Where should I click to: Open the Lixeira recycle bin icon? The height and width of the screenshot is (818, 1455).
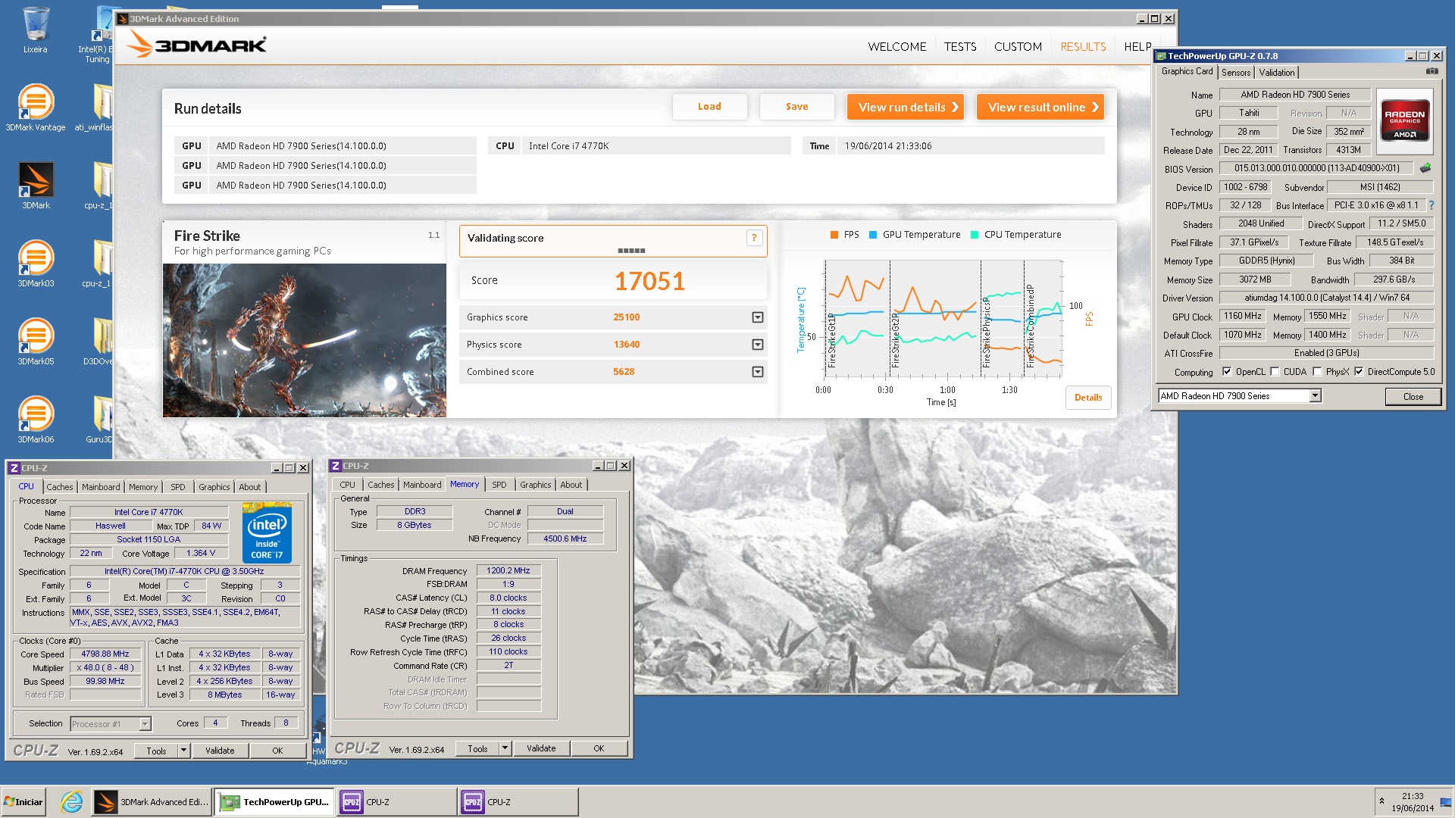[35, 30]
